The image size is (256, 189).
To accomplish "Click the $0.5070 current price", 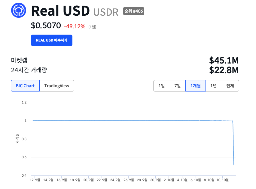I will 46,26.
